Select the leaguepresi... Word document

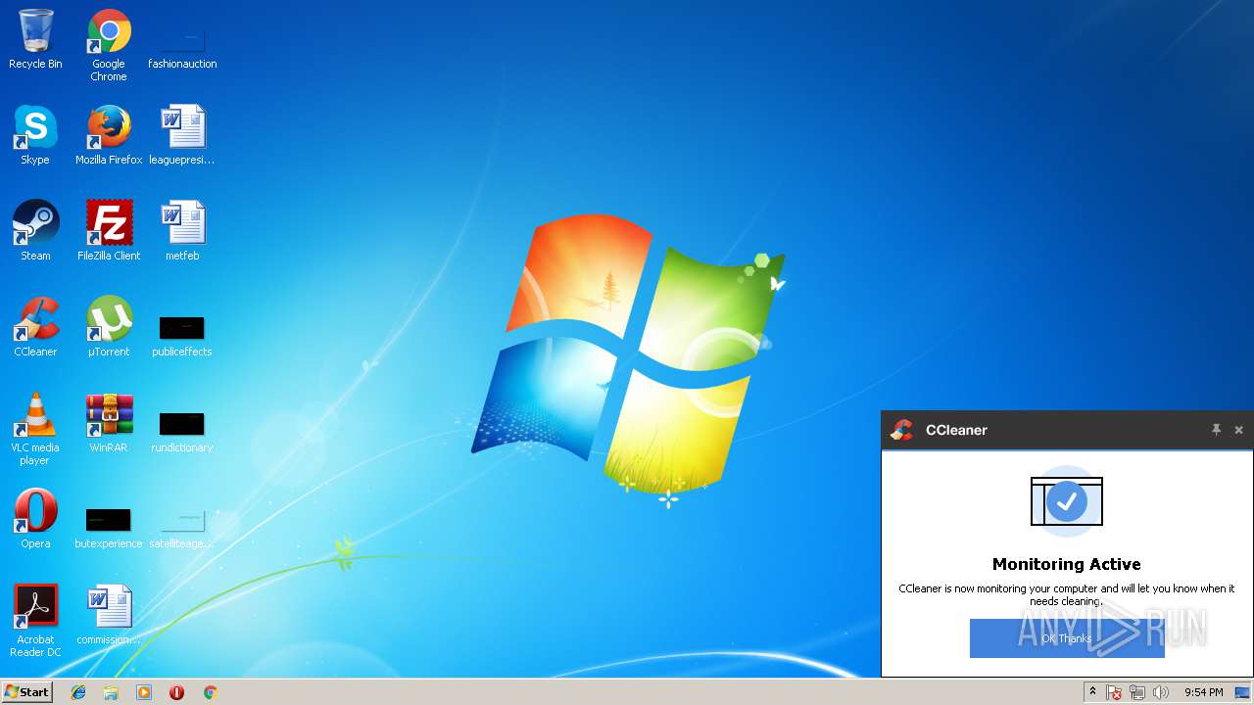182,135
